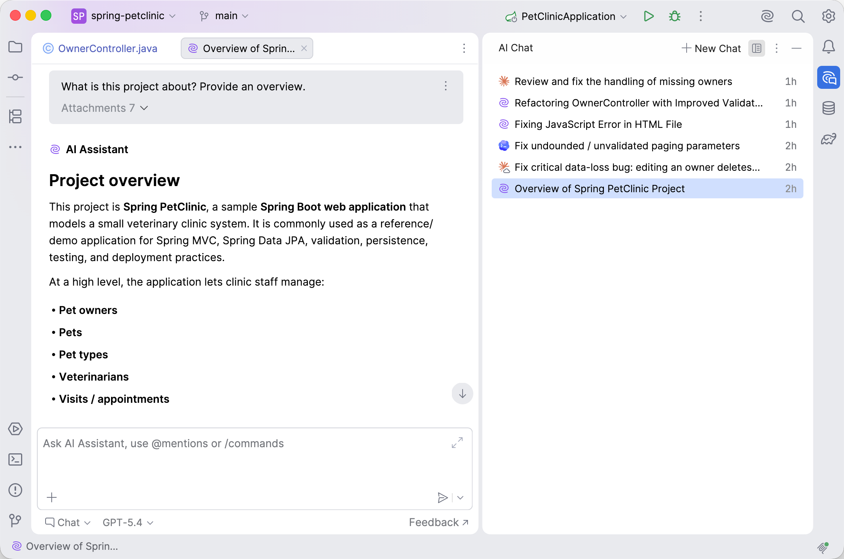The height and width of the screenshot is (559, 844).
Task: Click the Project overview heading
Action: pyautogui.click(x=114, y=180)
